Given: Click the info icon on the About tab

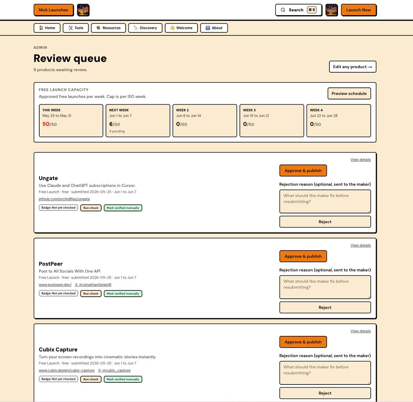Looking at the screenshot, I should (208, 28).
